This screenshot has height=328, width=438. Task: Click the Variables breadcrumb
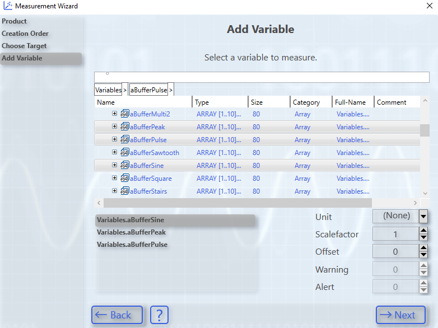[108, 90]
